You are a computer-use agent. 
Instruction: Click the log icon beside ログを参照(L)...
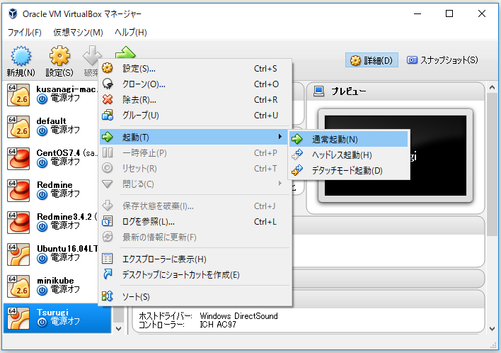click(108, 221)
